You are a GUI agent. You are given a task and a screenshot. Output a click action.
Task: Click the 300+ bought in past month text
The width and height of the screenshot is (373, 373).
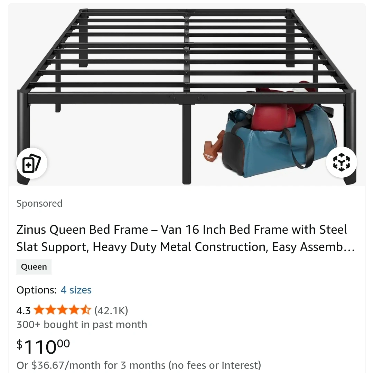tap(82, 325)
